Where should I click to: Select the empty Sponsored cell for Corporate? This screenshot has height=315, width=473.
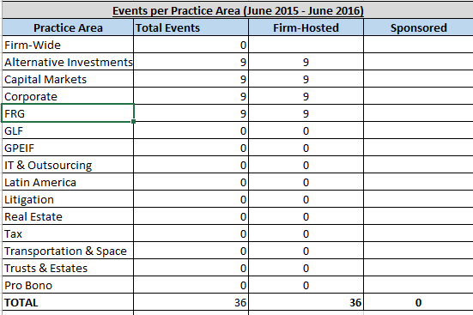point(418,96)
